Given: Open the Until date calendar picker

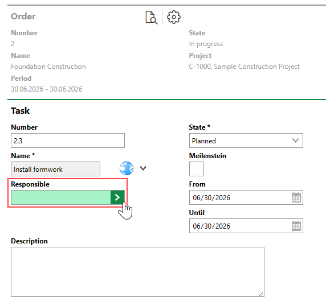Looking at the screenshot, I should pos(296,226).
